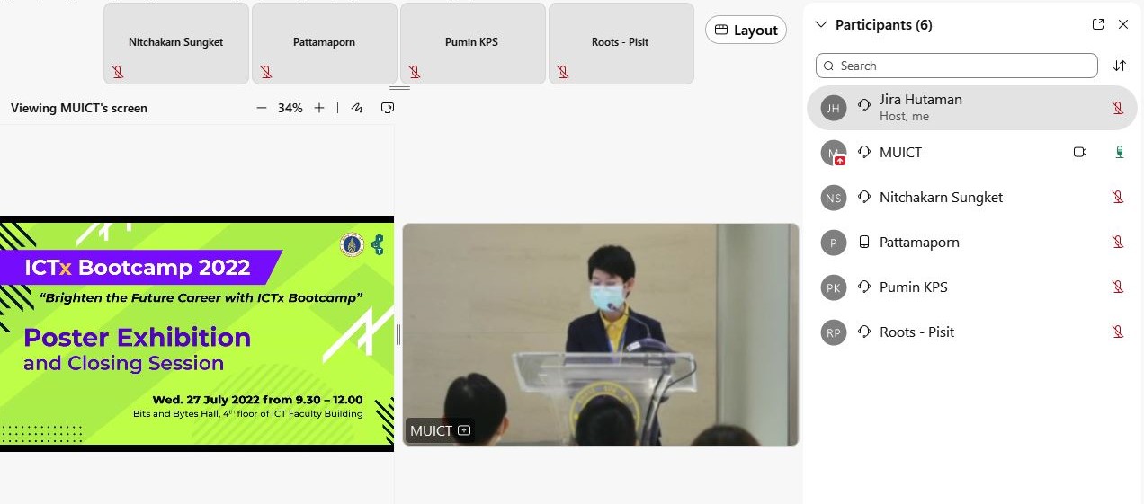Open the Layout options
Screen dimensions: 1144x504
(746, 31)
